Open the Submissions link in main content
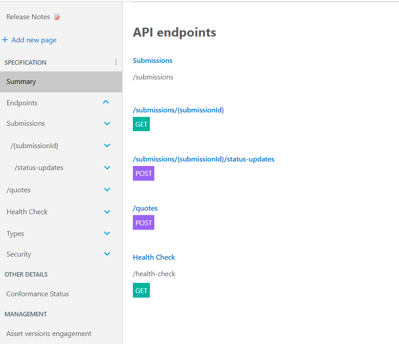This screenshot has height=344, width=399. [x=152, y=60]
